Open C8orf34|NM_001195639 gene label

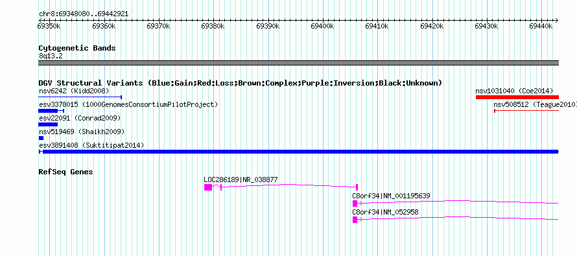coord(391,196)
